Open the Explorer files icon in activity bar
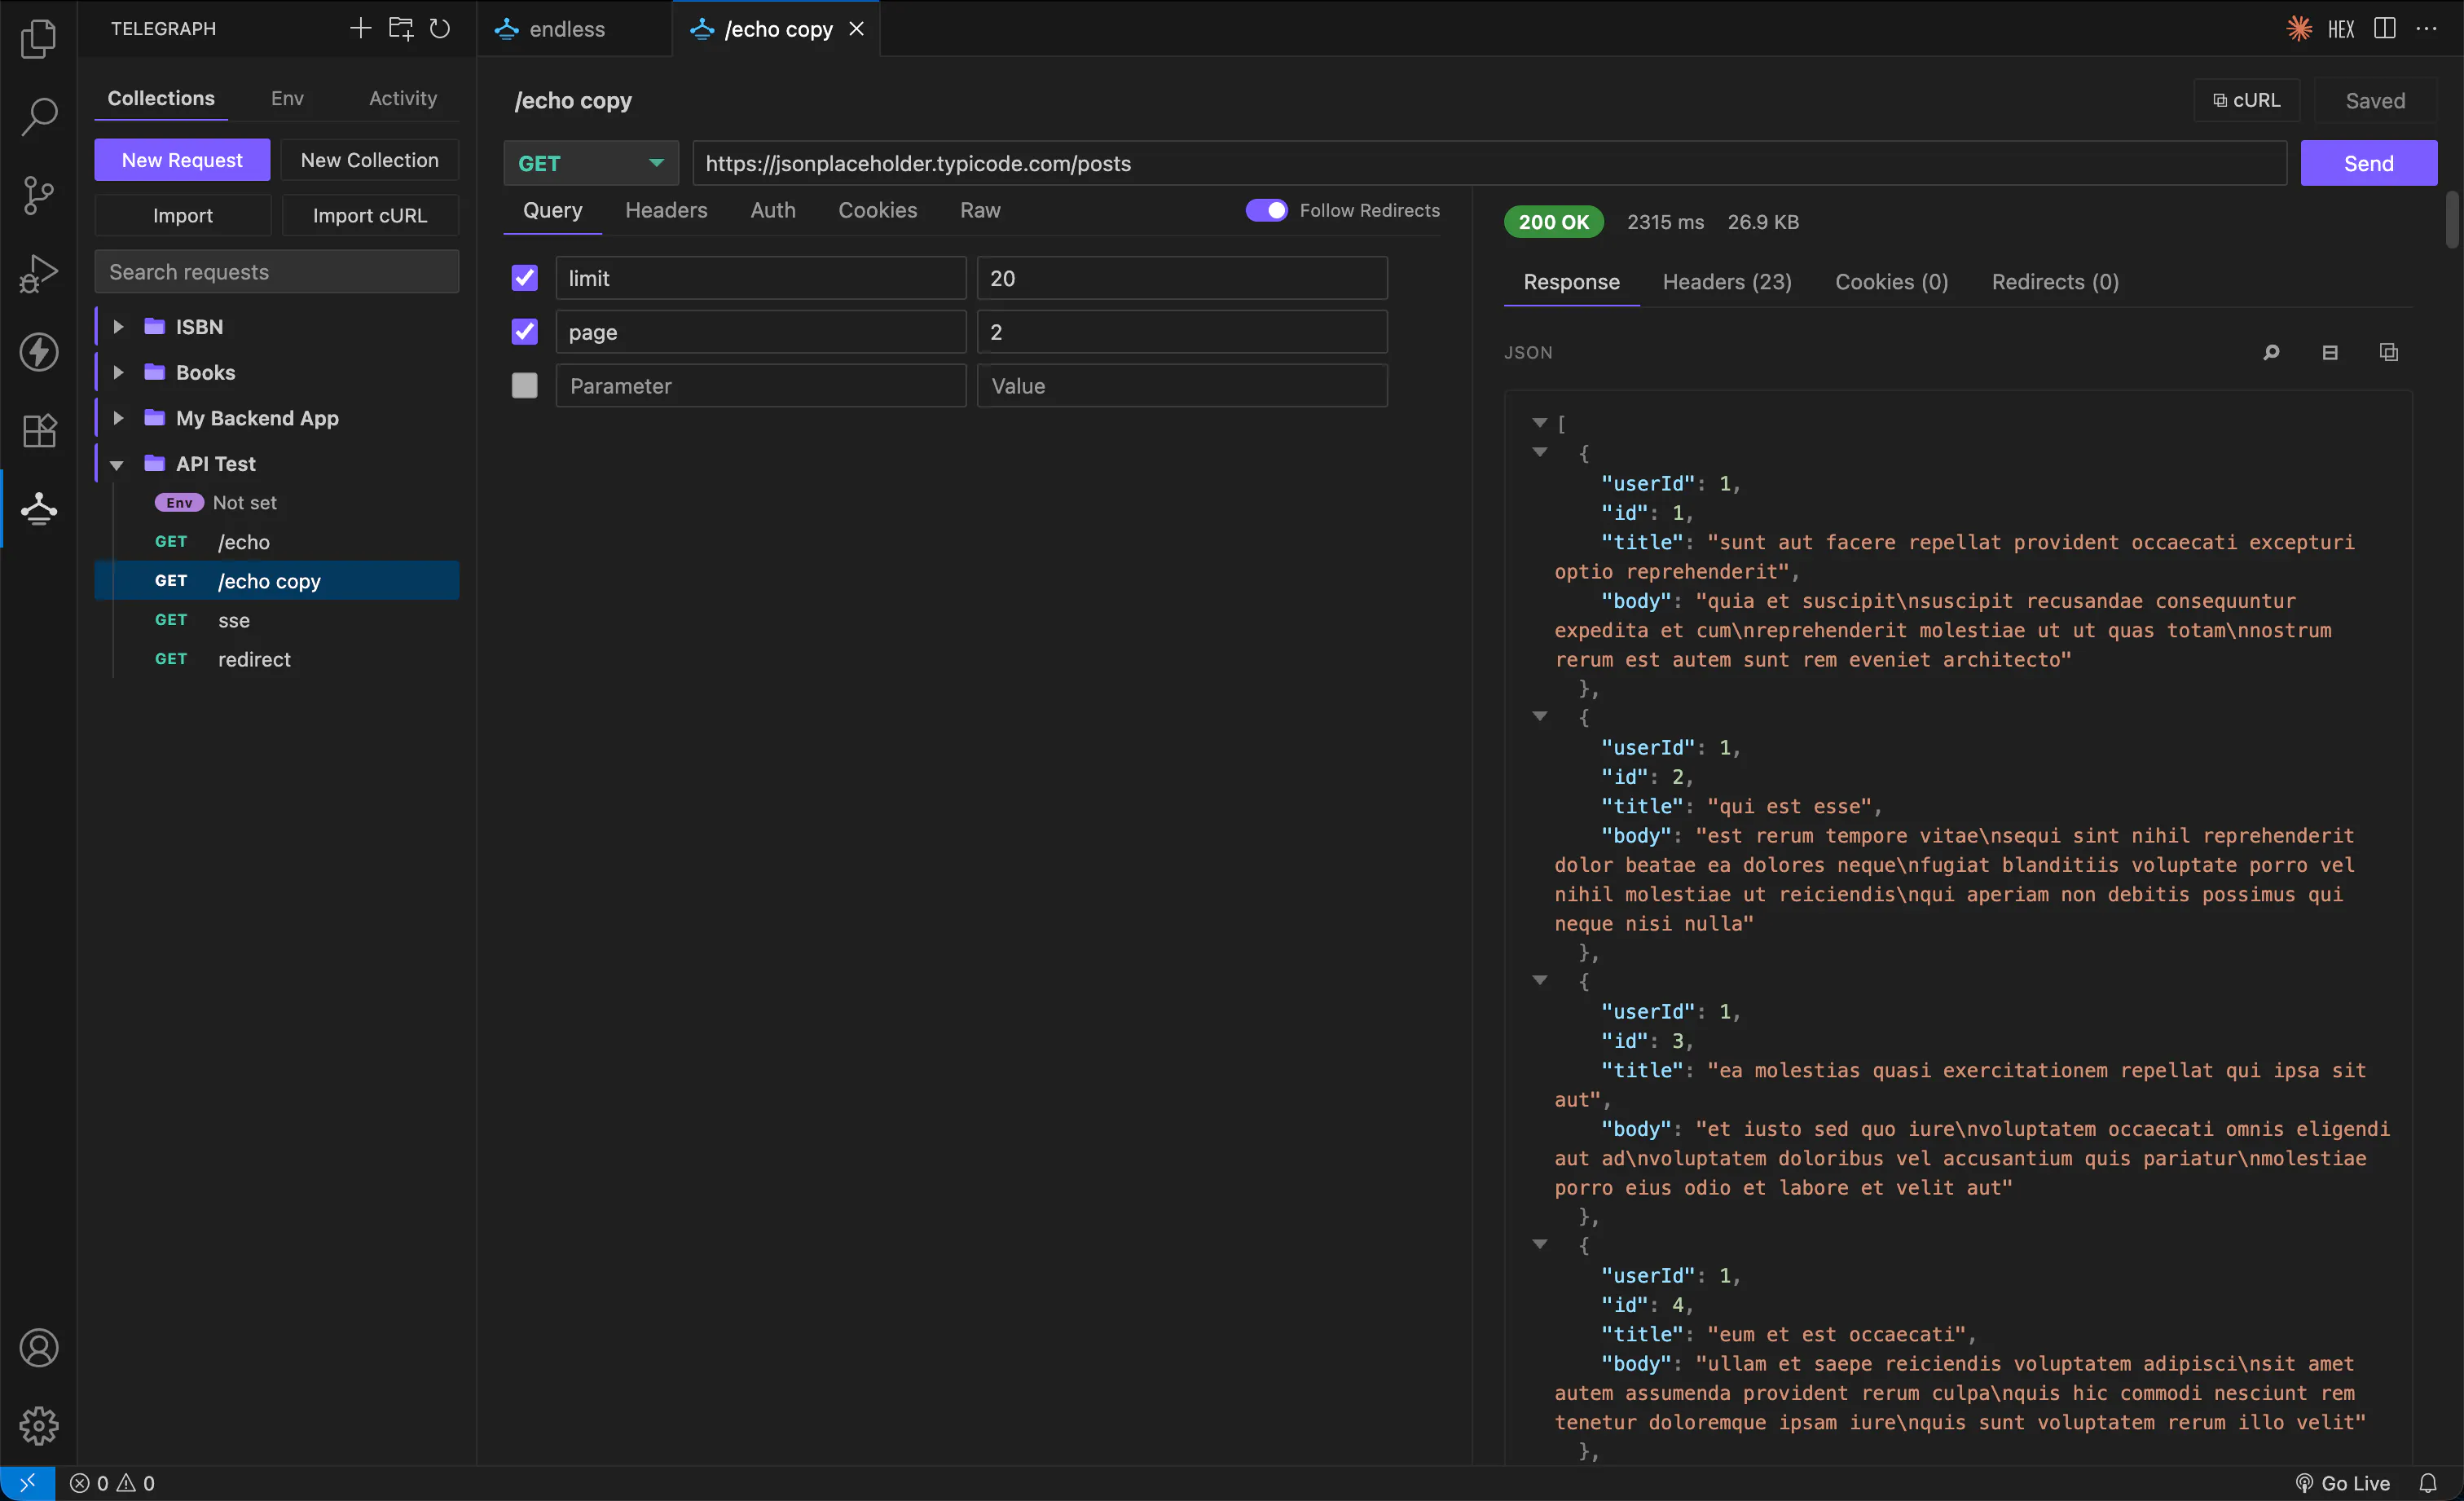This screenshot has width=2464, height=1501. [38, 38]
